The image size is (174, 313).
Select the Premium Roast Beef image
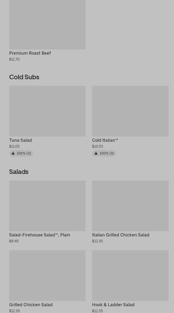47,24
